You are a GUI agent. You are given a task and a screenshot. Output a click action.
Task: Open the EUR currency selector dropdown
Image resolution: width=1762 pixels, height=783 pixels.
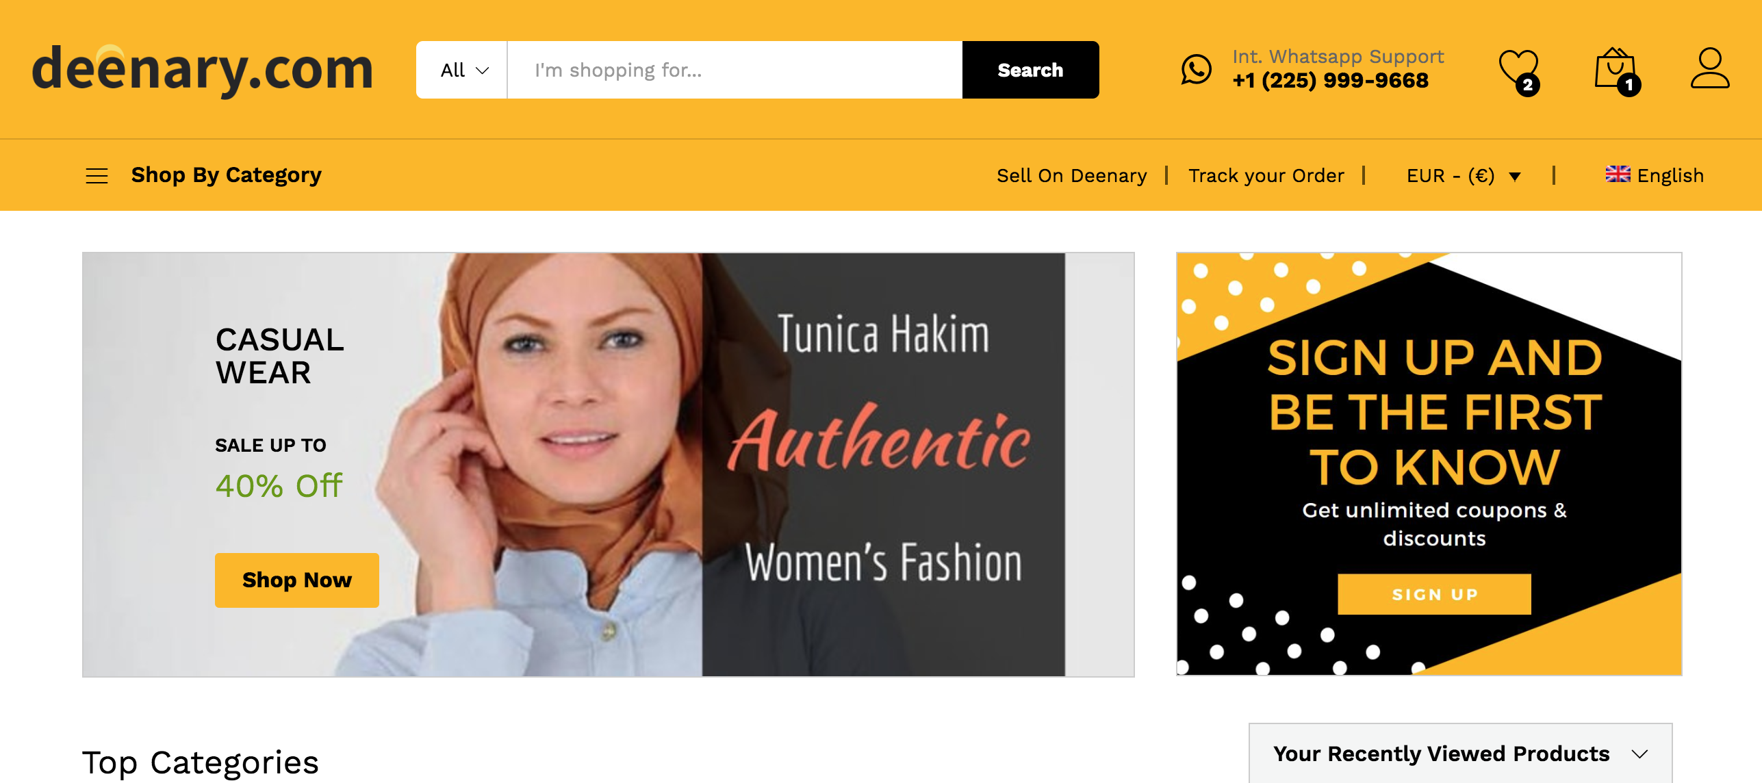(1462, 176)
